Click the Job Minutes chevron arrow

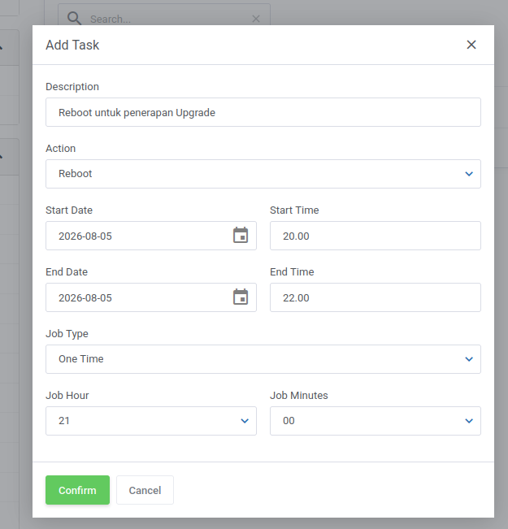click(469, 421)
